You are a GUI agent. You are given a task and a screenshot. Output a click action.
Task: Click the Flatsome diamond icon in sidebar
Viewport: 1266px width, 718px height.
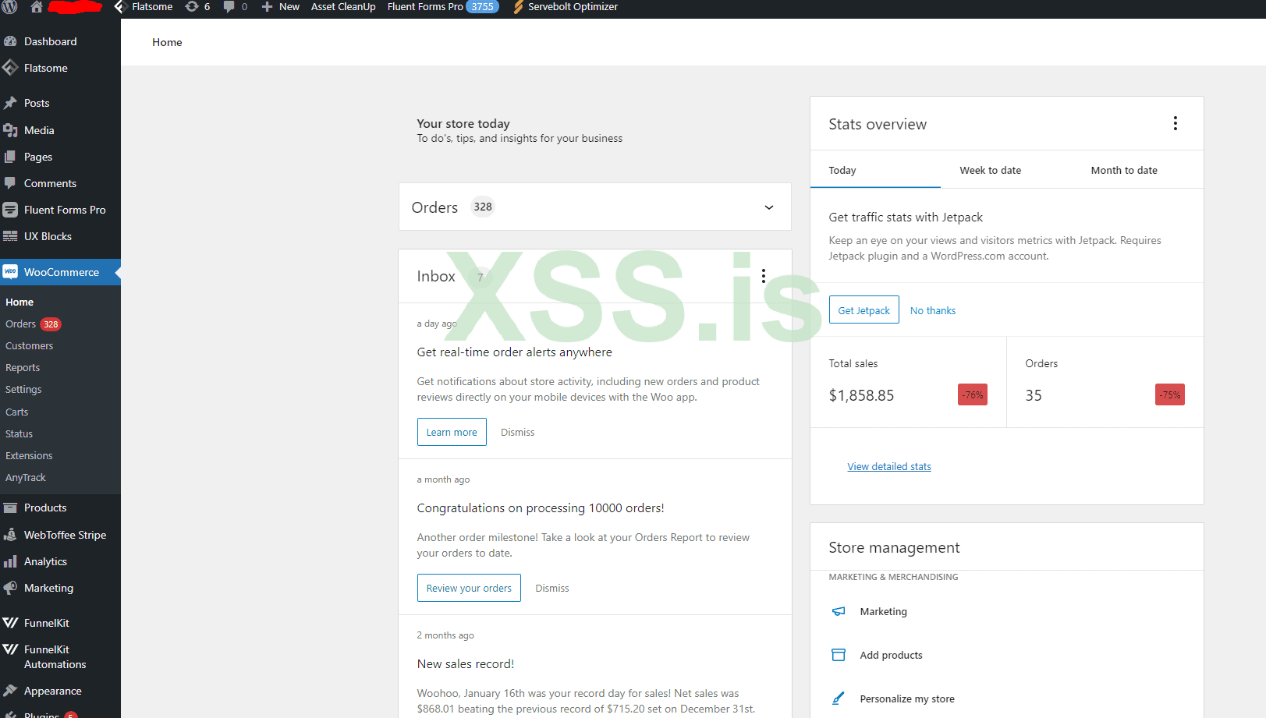coord(10,68)
